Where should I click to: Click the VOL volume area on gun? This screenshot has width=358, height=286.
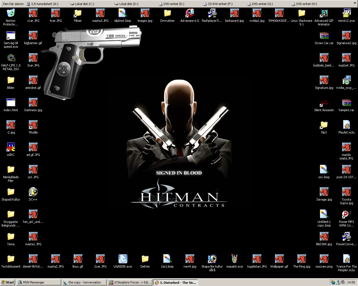point(71,37)
